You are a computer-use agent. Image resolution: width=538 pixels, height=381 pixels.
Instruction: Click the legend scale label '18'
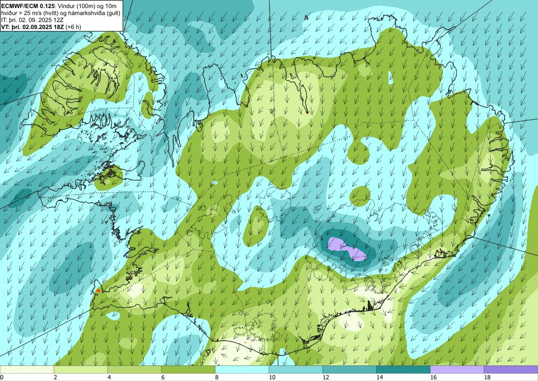click(487, 377)
